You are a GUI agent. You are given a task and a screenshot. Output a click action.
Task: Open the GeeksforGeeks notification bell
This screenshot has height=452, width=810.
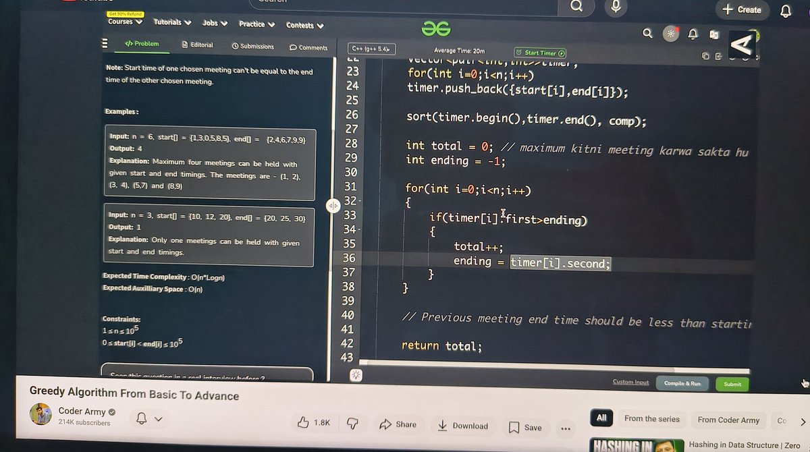[693, 34]
